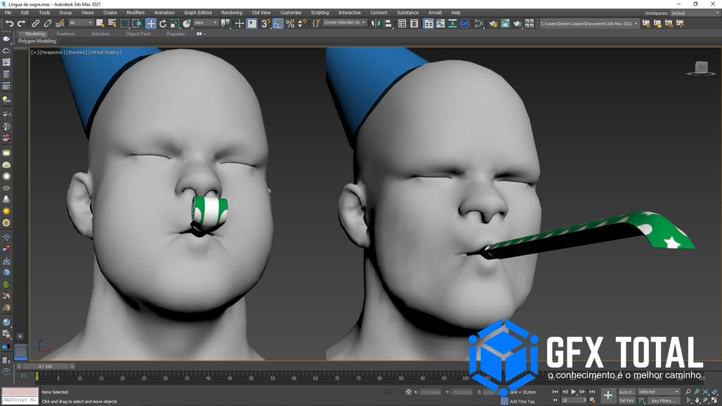Click the Auto Key button
Screen dimensions: 722x406
627,392
